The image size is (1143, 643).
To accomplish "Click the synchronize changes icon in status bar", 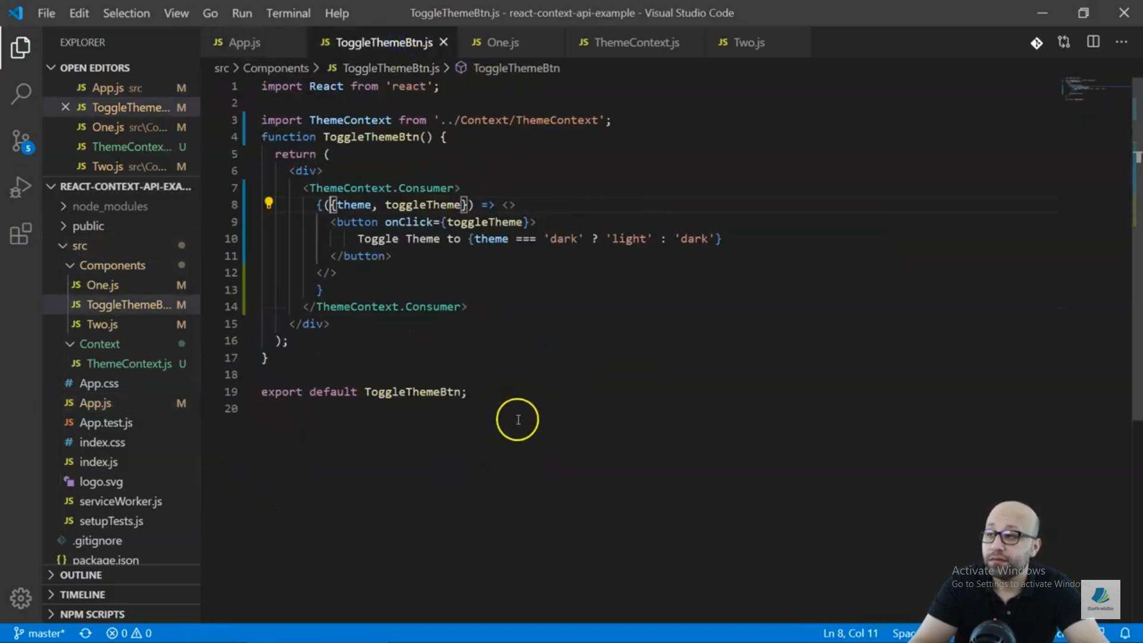I will 86,633.
